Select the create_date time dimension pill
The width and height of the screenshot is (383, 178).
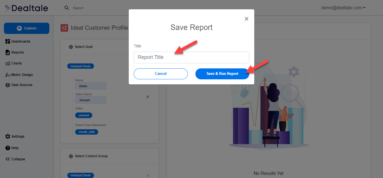(x=87, y=132)
